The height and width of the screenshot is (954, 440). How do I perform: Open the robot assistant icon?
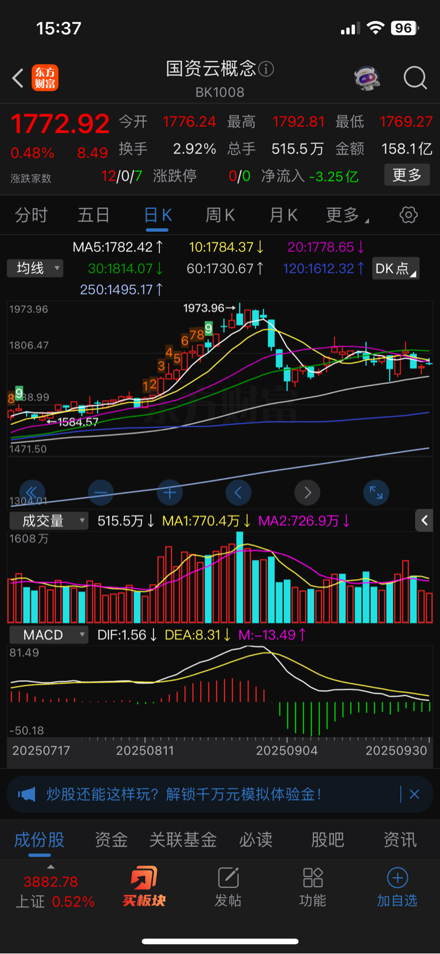(367, 77)
